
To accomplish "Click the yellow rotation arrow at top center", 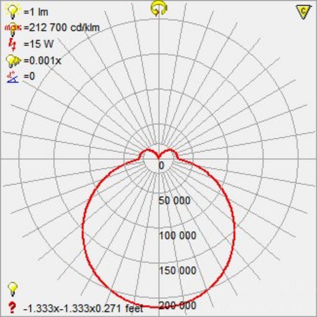I will (x=158, y=8).
